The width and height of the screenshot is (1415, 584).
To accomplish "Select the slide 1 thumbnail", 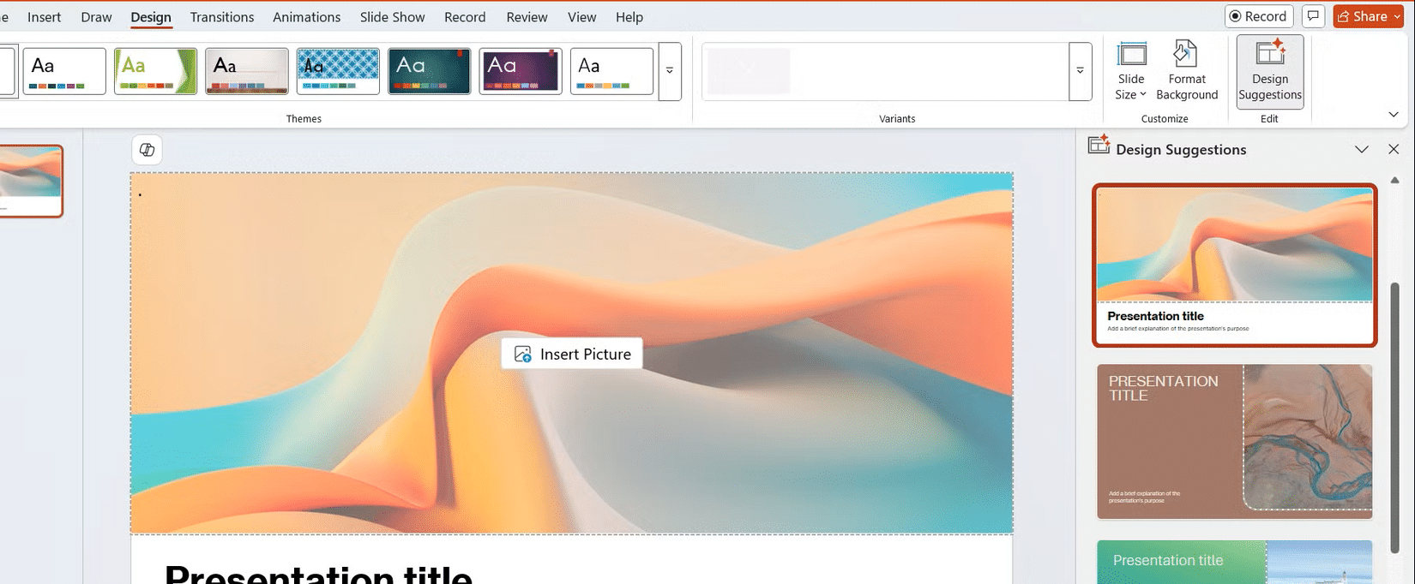I will (31, 181).
